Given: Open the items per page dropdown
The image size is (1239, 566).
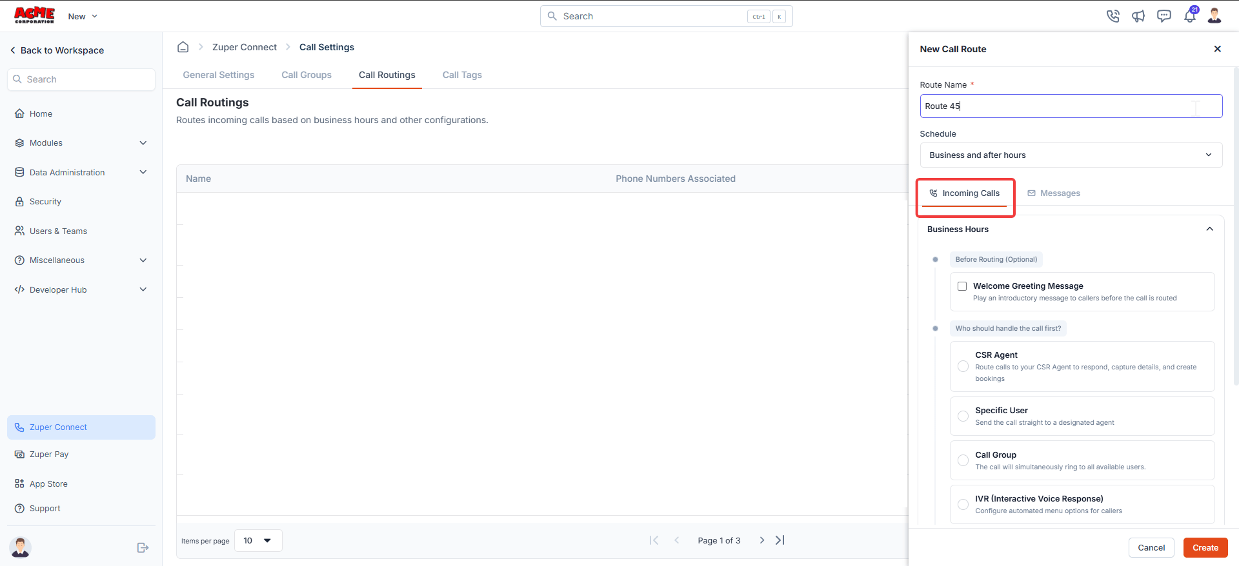Looking at the screenshot, I should click(x=258, y=541).
